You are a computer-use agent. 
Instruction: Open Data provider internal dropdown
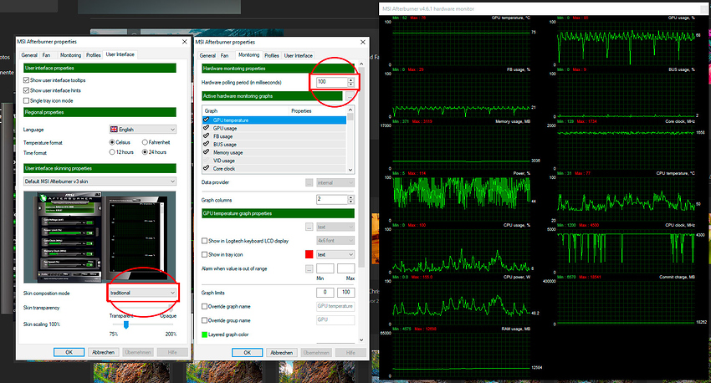(335, 182)
